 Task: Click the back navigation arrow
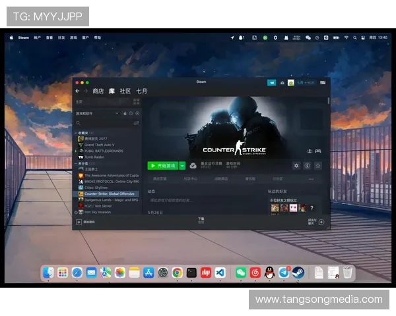[x=78, y=91]
